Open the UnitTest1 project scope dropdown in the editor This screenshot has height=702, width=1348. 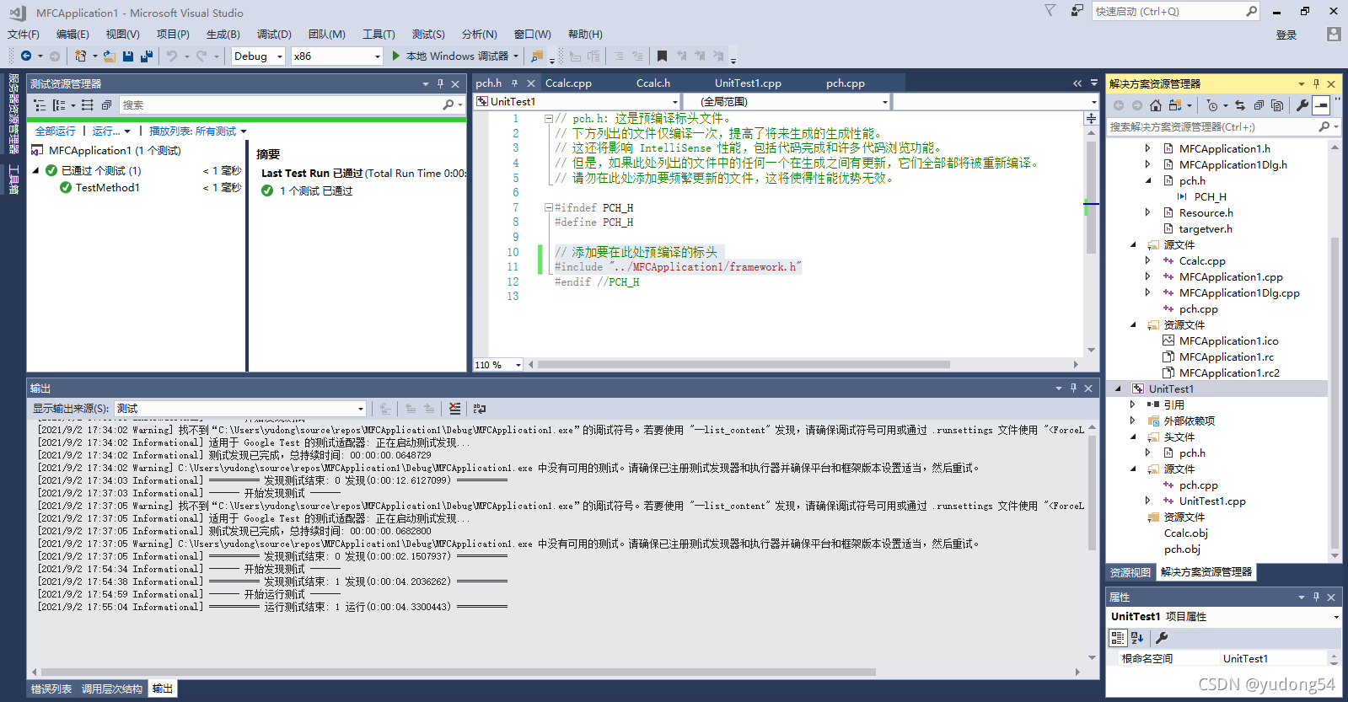(x=577, y=102)
